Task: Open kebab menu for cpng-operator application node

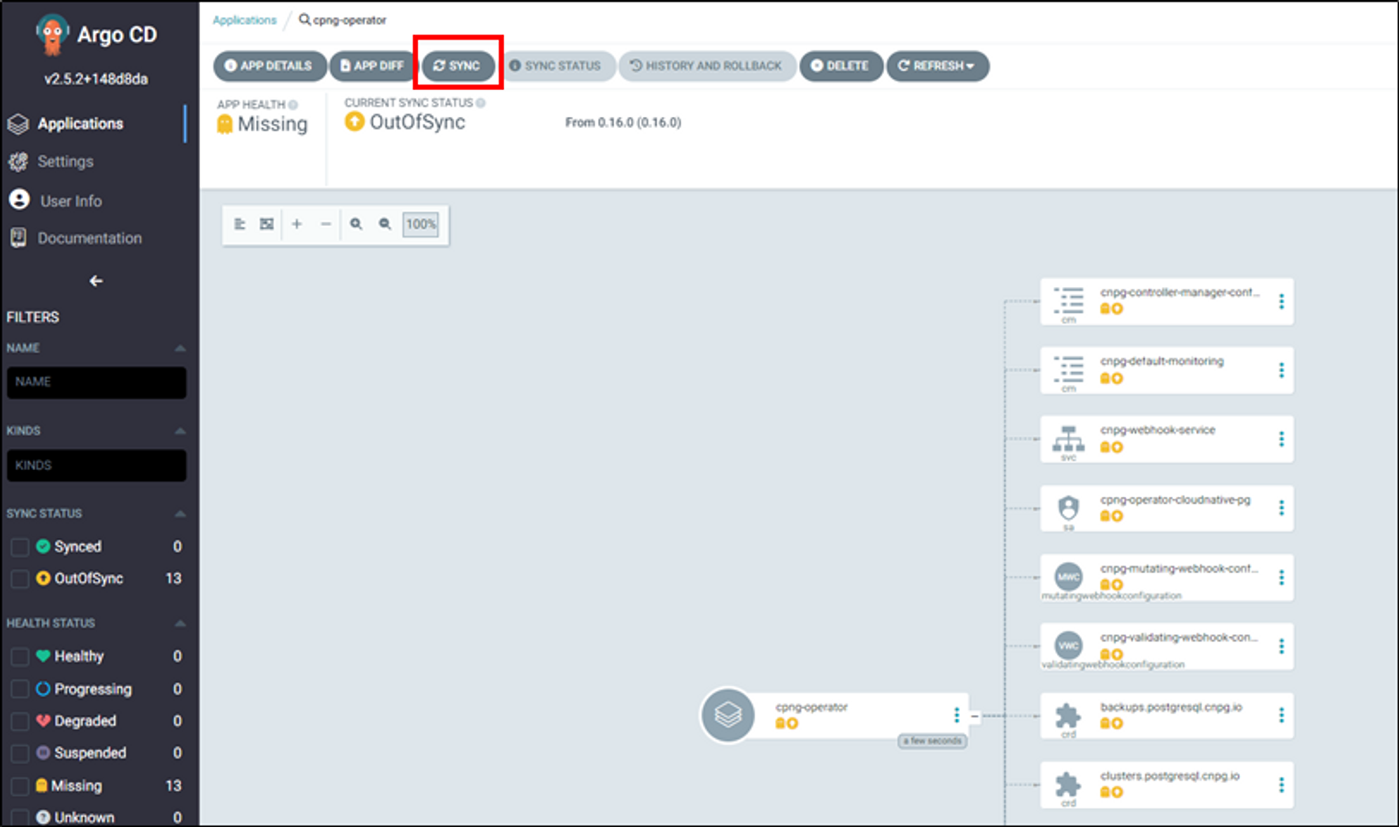Action: [x=956, y=714]
